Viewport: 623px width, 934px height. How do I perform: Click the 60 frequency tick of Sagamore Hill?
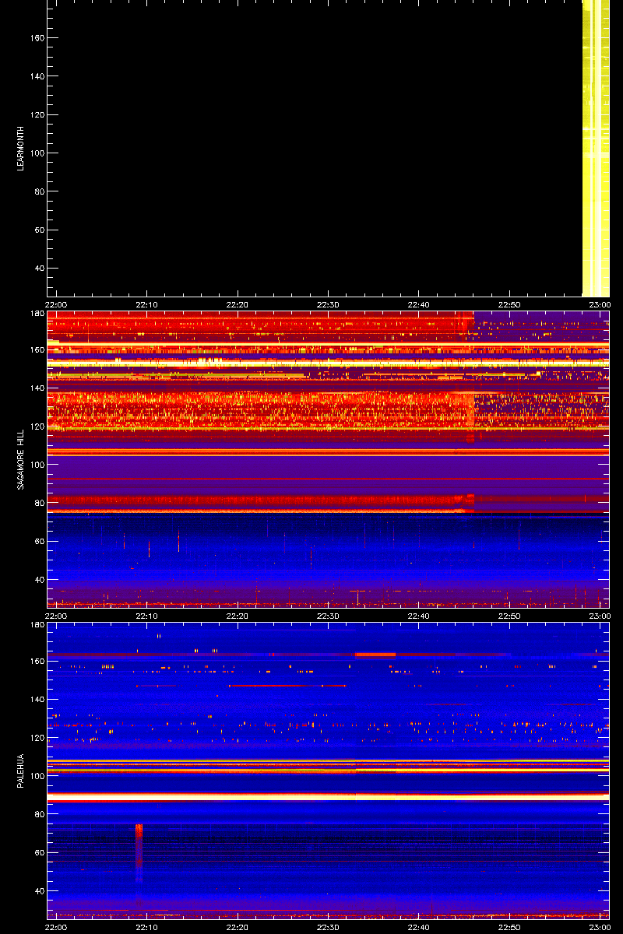(x=40, y=542)
